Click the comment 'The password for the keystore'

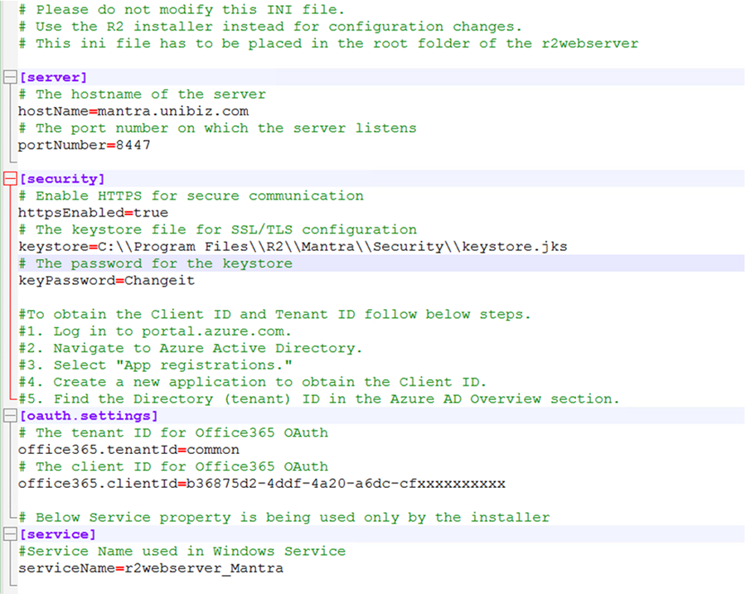click(155, 263)
